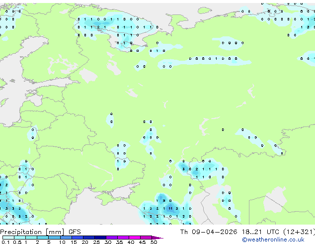The height and width of the screenshot is (244, 315).
Task: Click the '50' legend scale label
Action: tap(154, 242)
